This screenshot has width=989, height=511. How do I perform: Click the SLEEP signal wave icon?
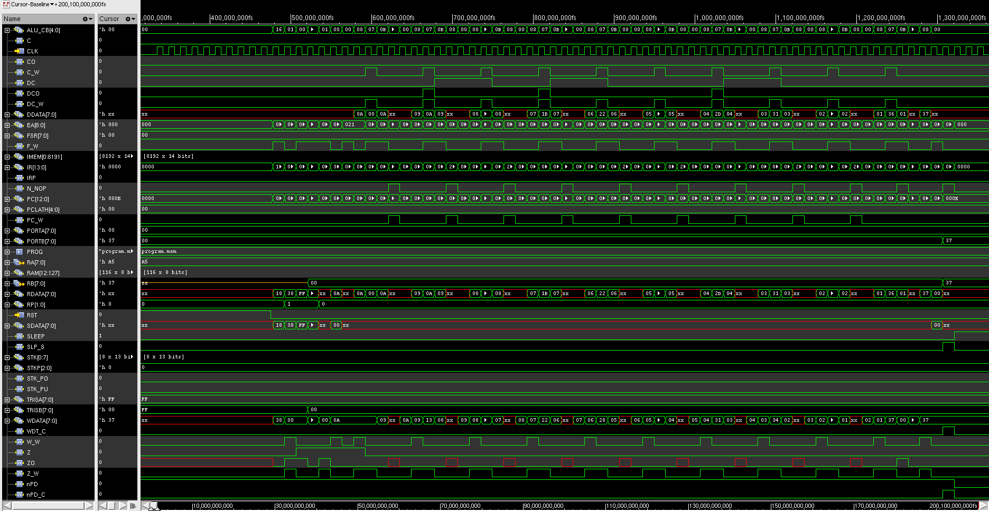click(x=19, y=336)
